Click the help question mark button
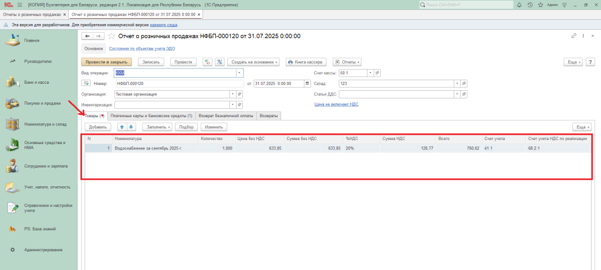The width and height of the screenshot is (601, 270). coord(590,62)
